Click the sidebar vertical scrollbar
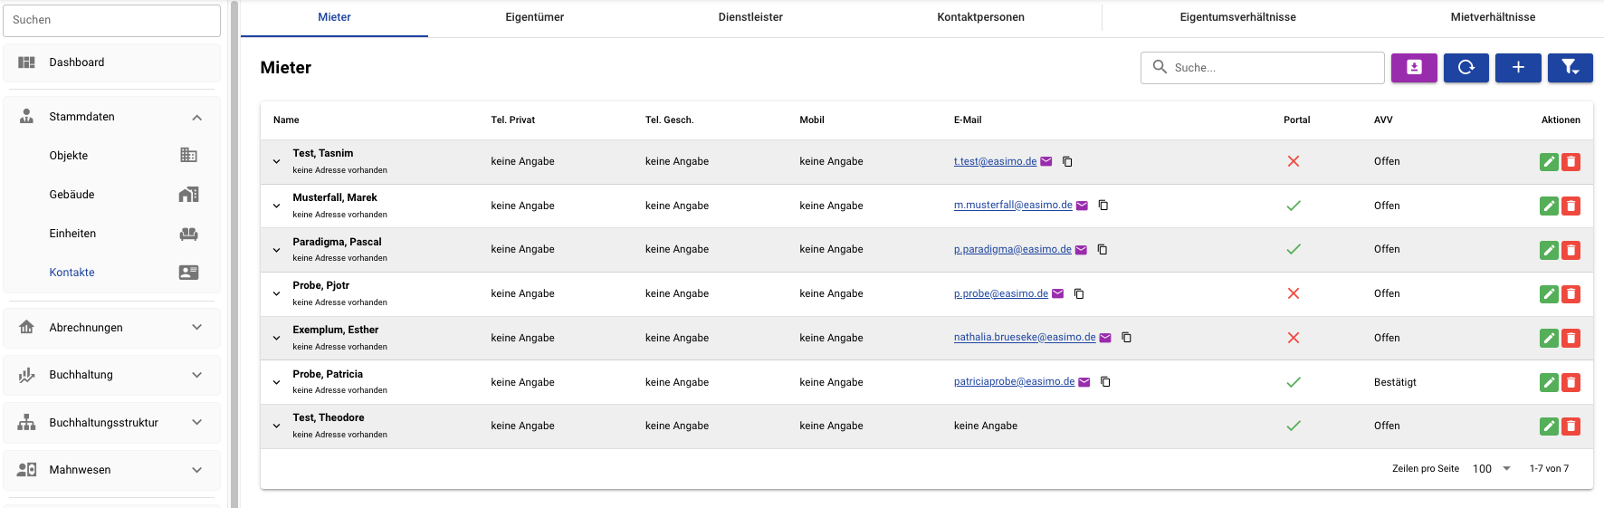 pyautogui.click(x=234, y=254)
